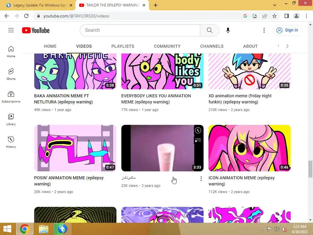The image size is (313, 235).
Task: Open Subscriptions in the sidebar
Action: click(x=11, y=97)
